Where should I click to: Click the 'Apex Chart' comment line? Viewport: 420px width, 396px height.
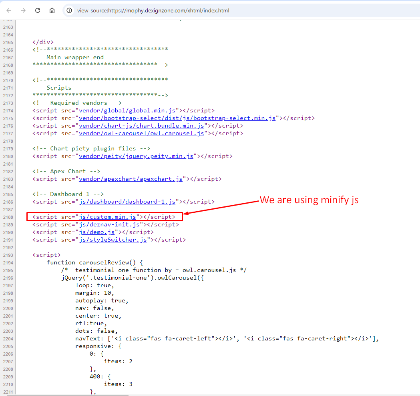point(66,171)
